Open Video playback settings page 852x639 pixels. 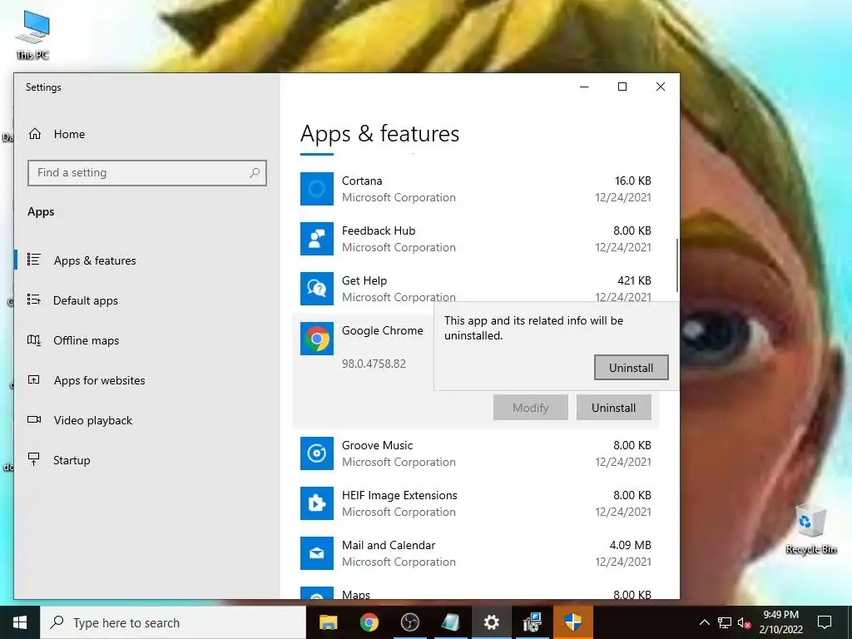pos(92,420)
